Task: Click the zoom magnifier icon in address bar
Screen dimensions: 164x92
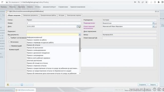Action: click(139, 2)
